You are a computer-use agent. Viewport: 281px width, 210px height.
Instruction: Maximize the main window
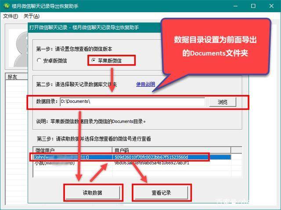coord(253,6)
